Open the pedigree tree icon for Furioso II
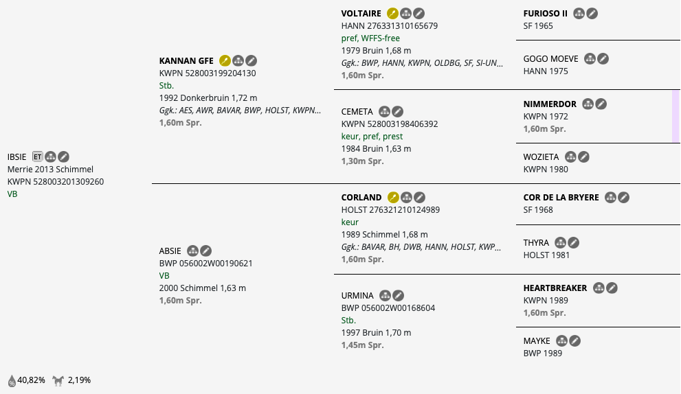This screenshot has width=681, height=394. 579,14
